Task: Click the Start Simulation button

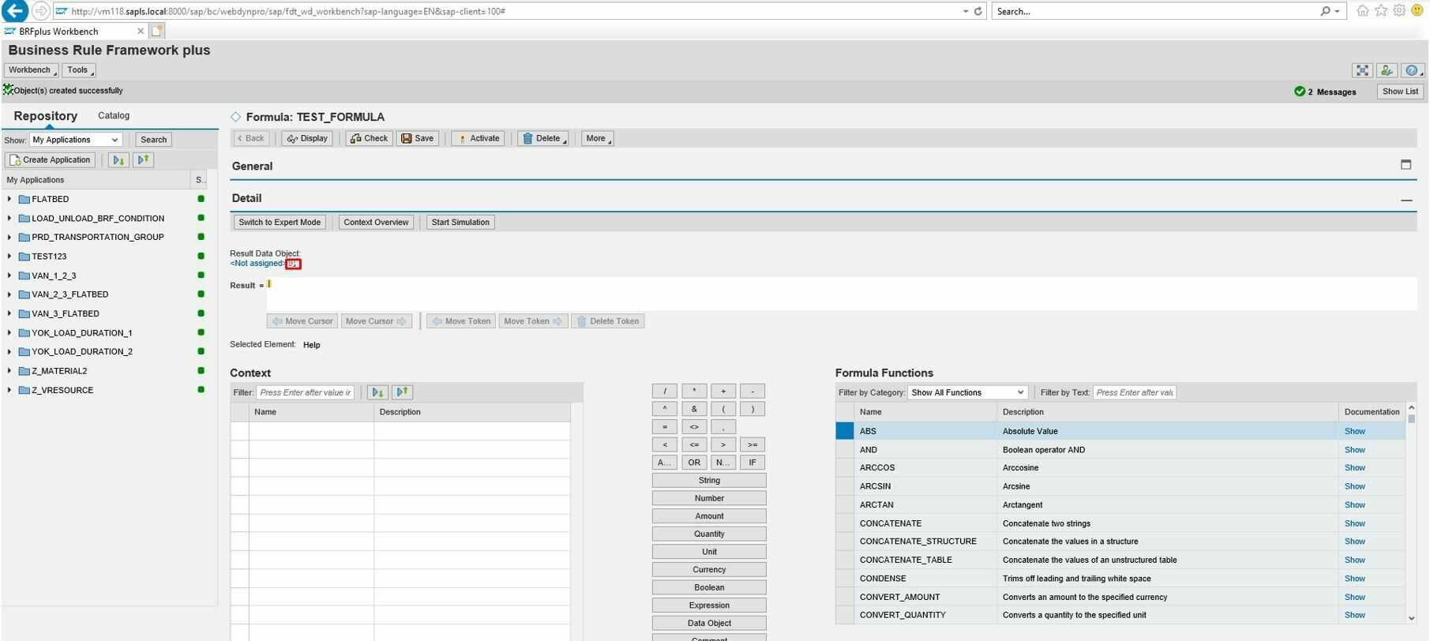Action: [460, 223]
